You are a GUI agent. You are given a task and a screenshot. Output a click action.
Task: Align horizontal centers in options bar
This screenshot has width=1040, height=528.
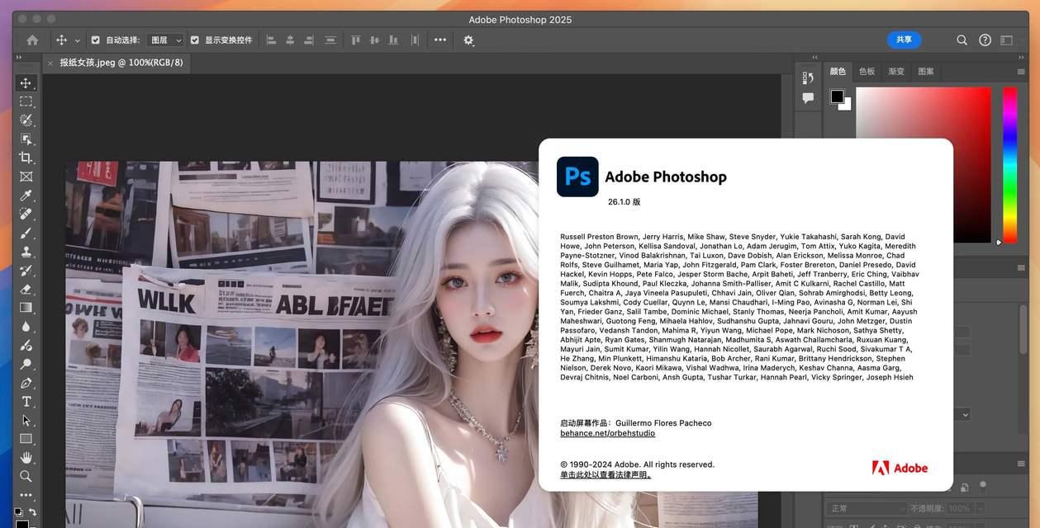tap(290, 40)
